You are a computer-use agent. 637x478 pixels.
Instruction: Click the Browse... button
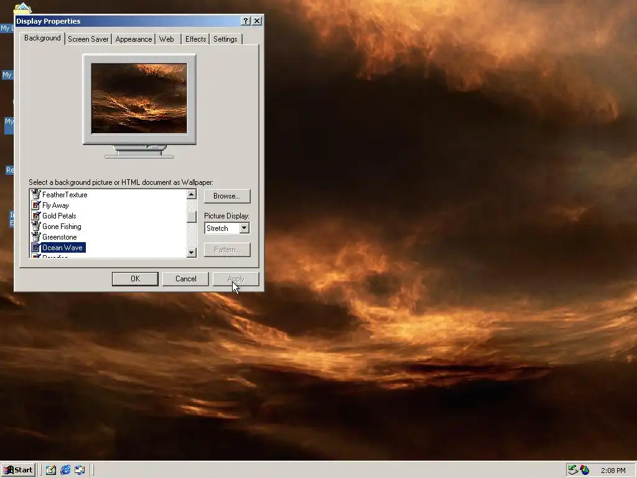tap(227, 196)
